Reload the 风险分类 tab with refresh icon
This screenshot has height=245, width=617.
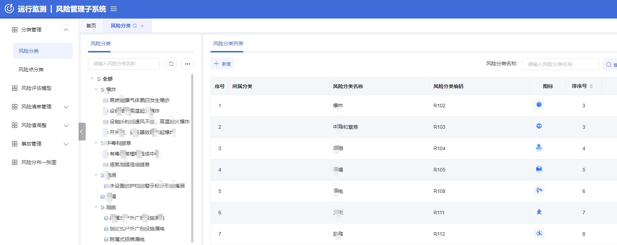point(135,26)
